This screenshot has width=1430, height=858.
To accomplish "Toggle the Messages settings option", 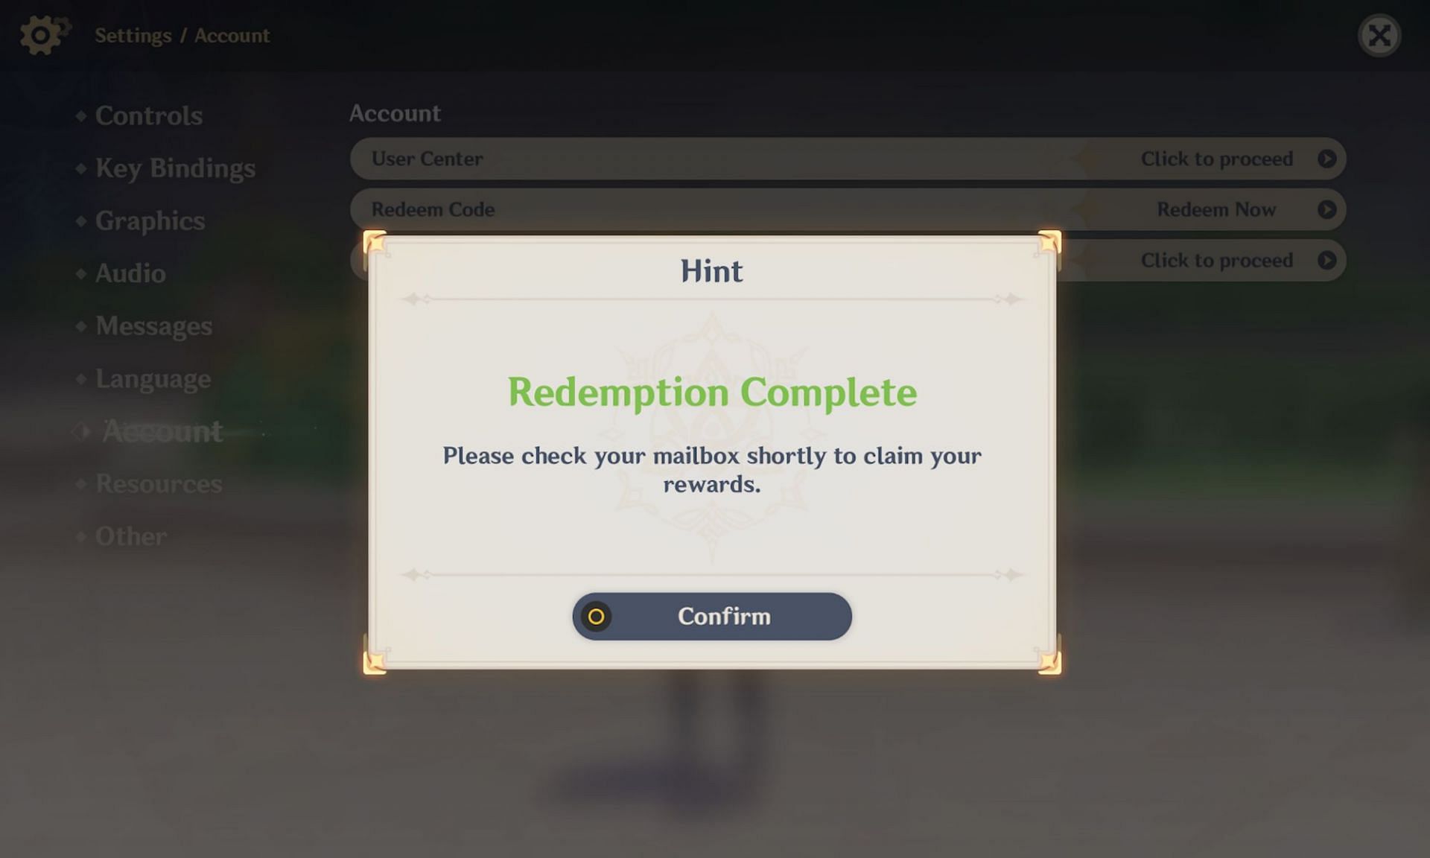I will point(152,325).
